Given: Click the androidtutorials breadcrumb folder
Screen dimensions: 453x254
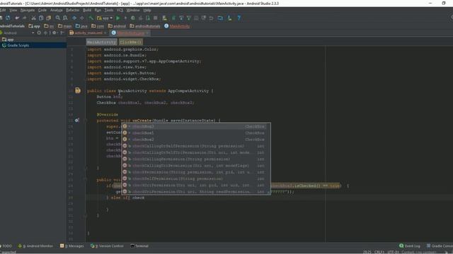Looking at the screenshot, I should 145,26.
